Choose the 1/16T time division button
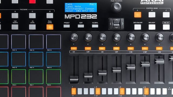Image resolution: width=173 pixels, height=97 pixels. [x=145, y=48]
